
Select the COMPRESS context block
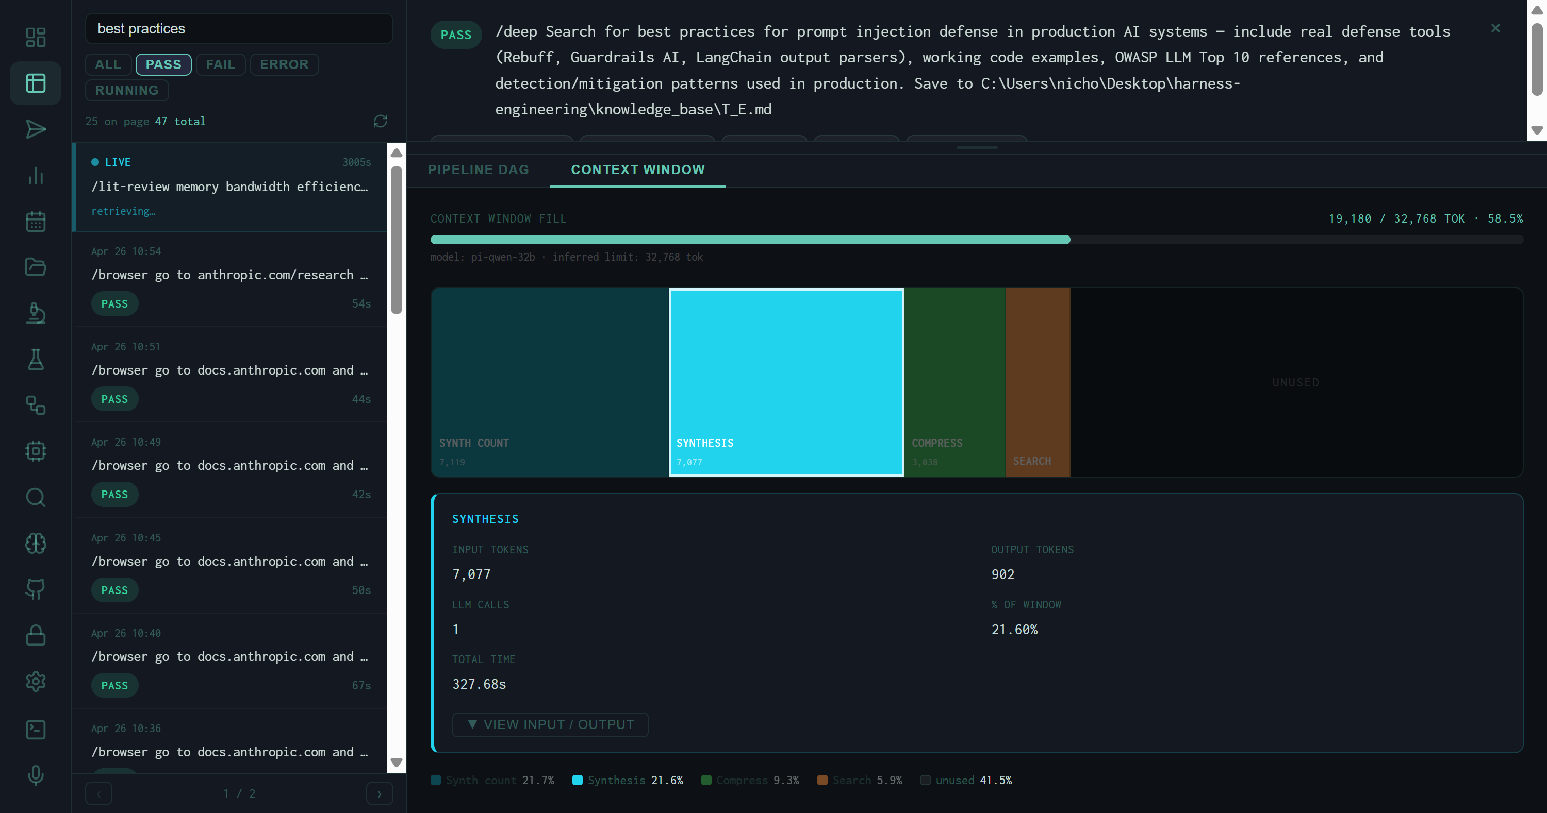(954, 382)
